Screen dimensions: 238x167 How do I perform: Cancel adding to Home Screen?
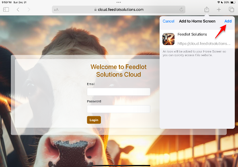[x=168, y=21]
